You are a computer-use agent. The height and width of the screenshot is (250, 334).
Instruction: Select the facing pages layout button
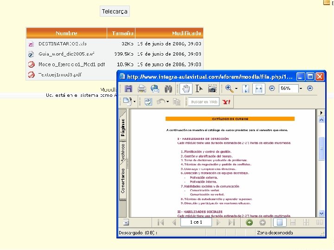(319, 222)
